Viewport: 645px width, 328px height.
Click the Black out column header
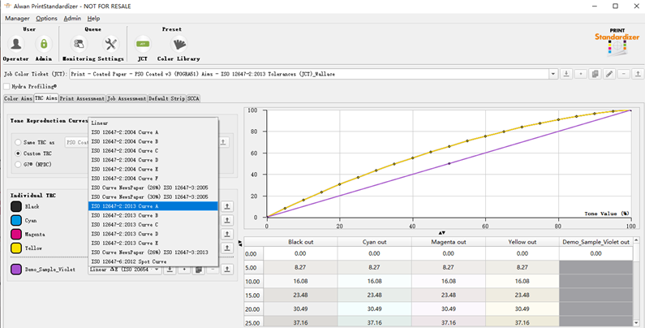pyautogui.click(x=300, y=242)
